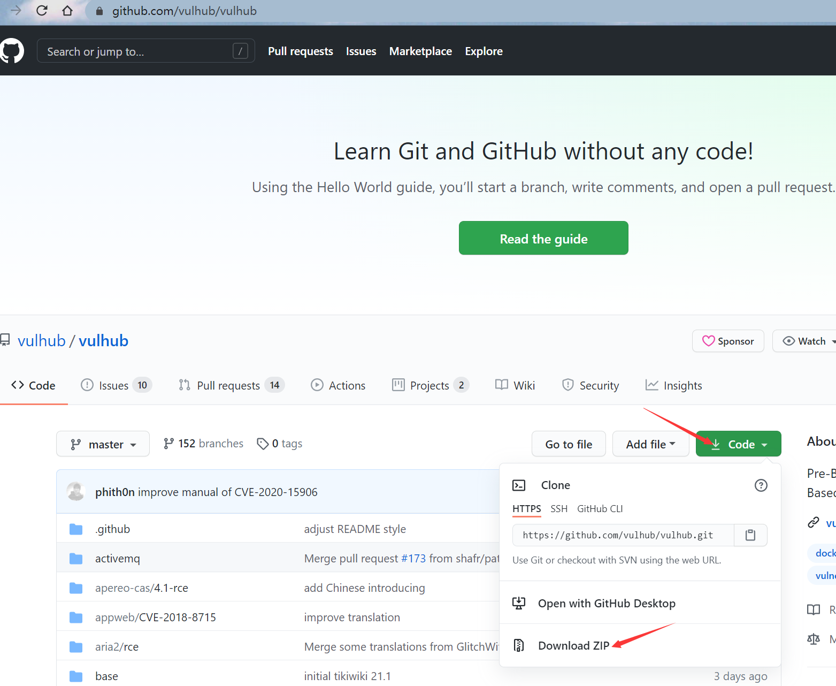Open the Code tab

point(33,385)
